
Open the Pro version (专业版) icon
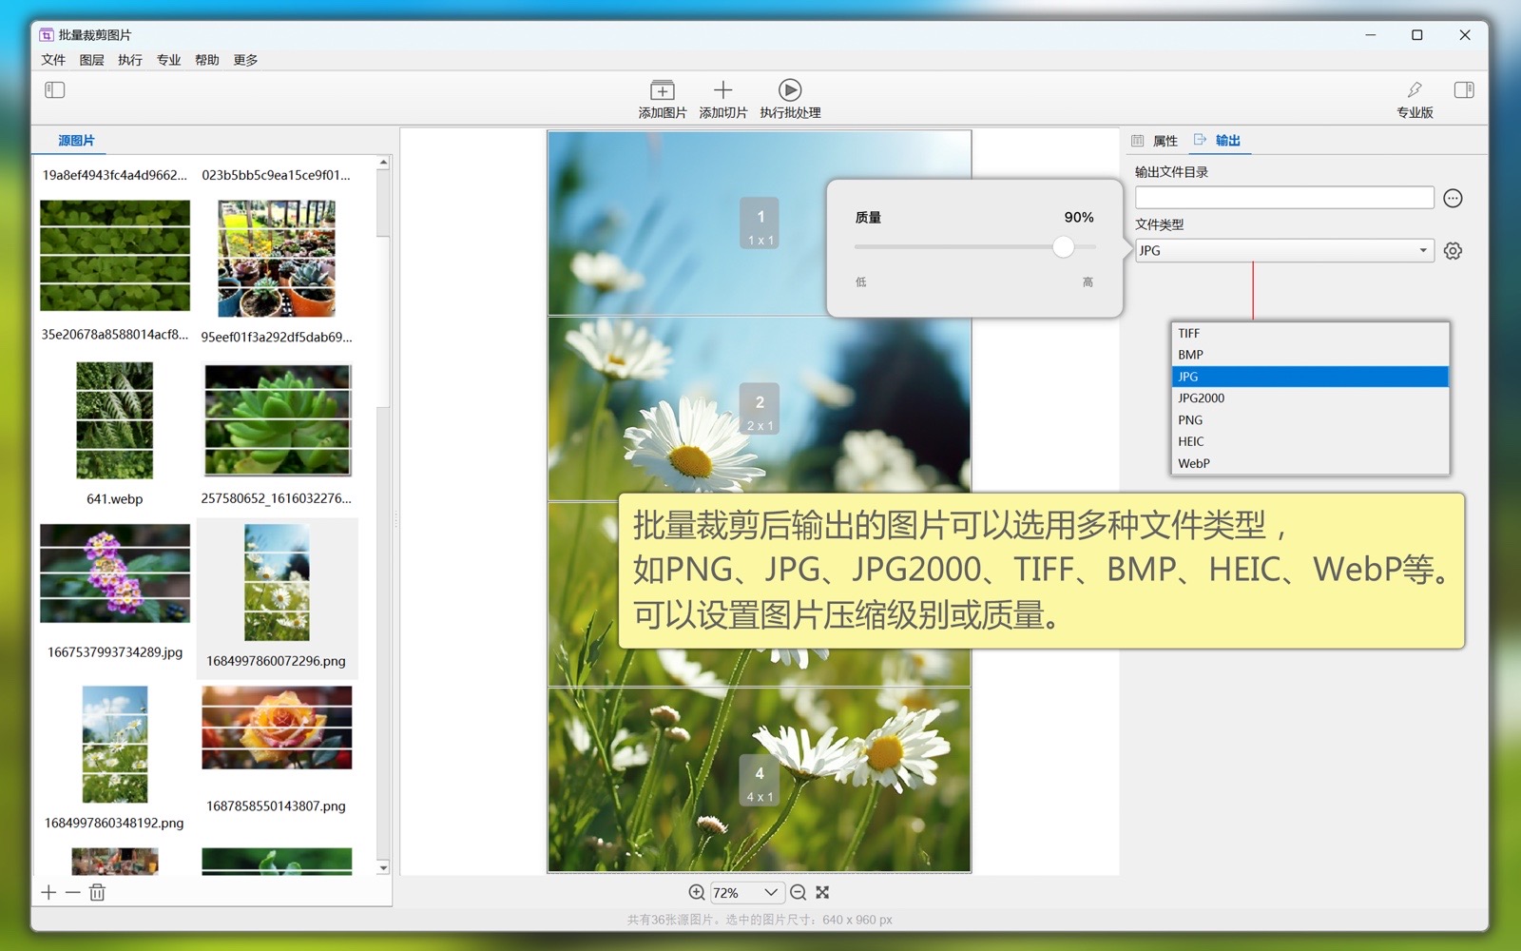click(1415, 90)
